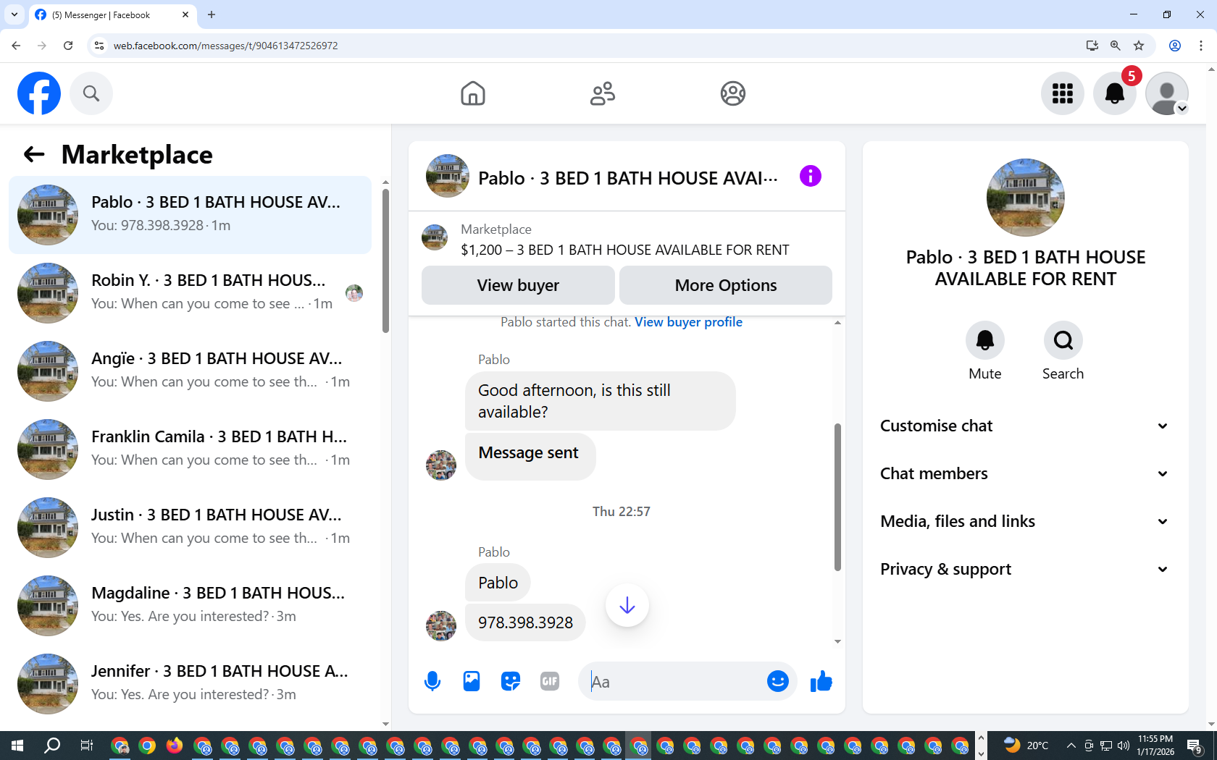Open Angie's conversation

(190, 371)
